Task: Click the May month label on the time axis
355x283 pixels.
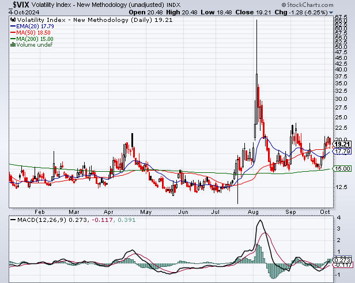Action: [x=146, y=212]
